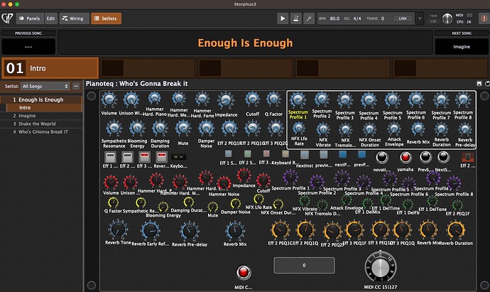Viewport: 490px width, 292px height.
Task: Click the Sympathetic Resonance blue knob
Action: click(x=114, y=128)
